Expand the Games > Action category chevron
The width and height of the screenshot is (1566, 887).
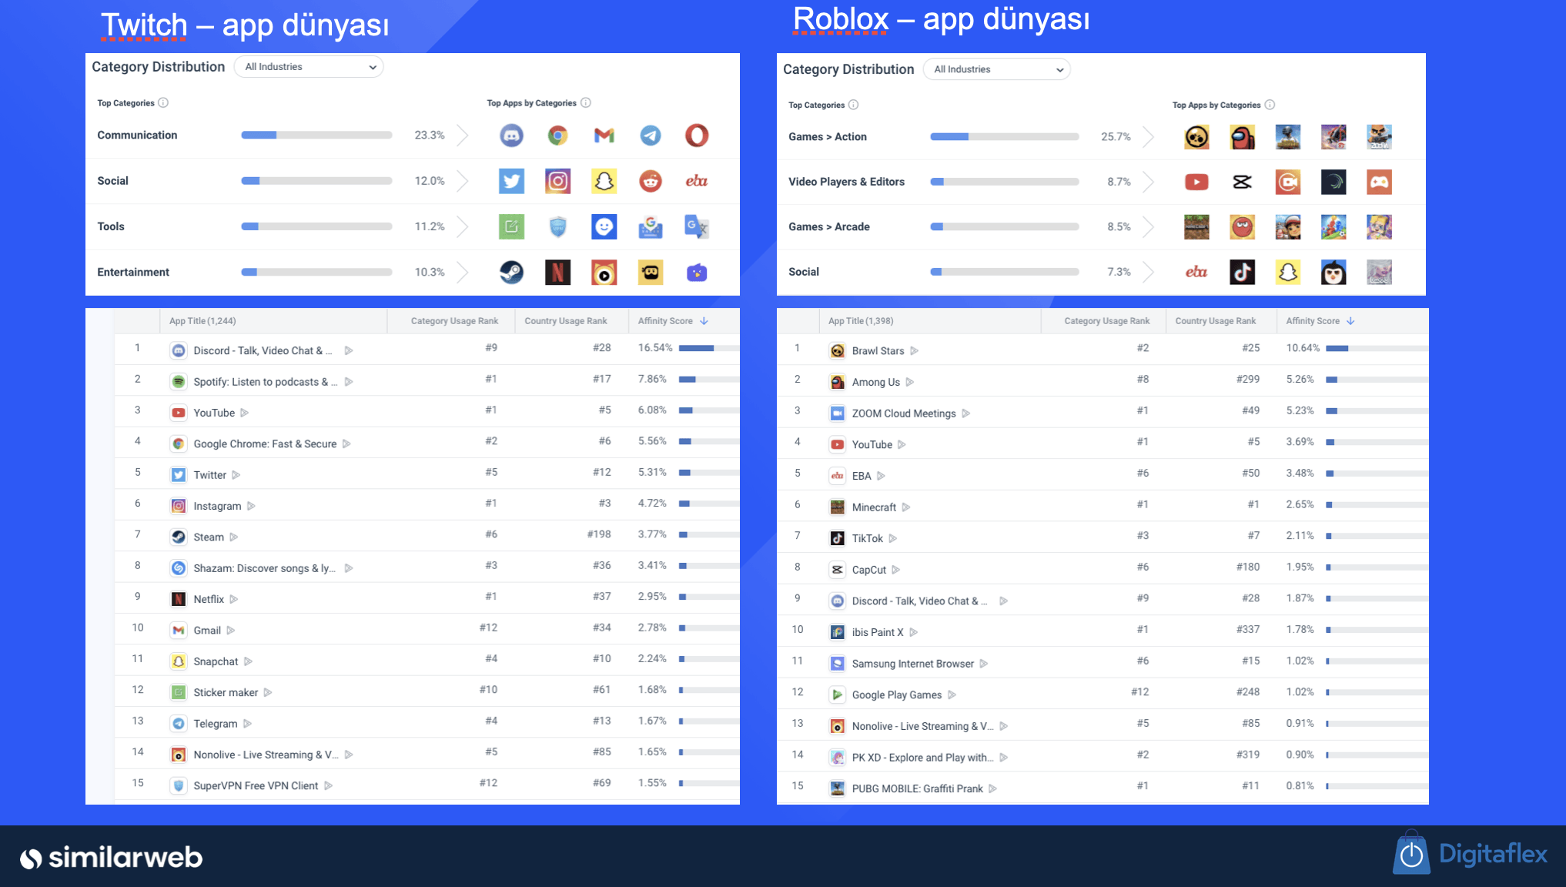pyautogui.click(x=1148, y=137)
